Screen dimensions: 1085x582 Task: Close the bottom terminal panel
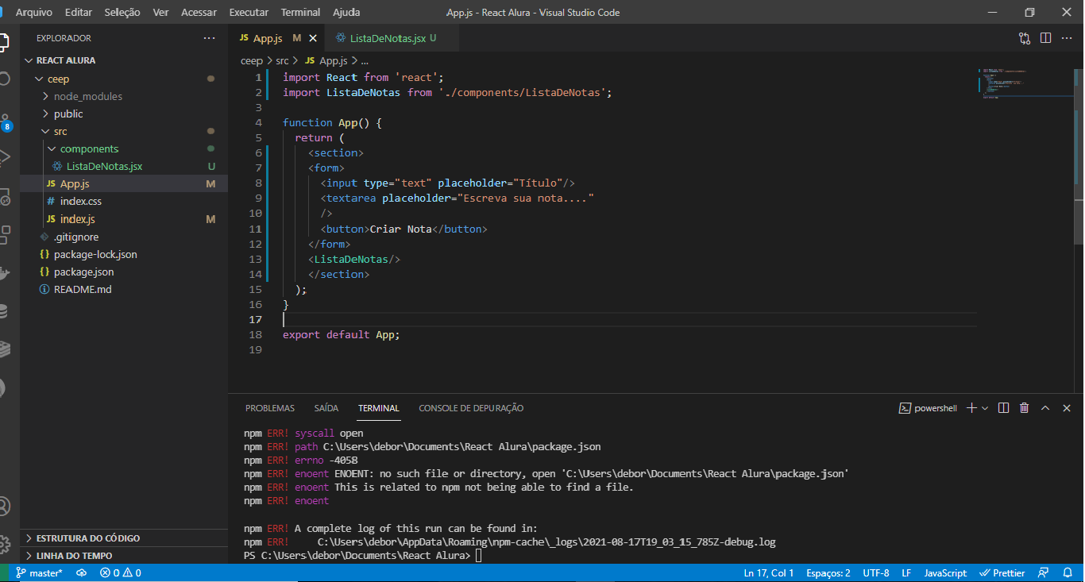(1066, 408)
